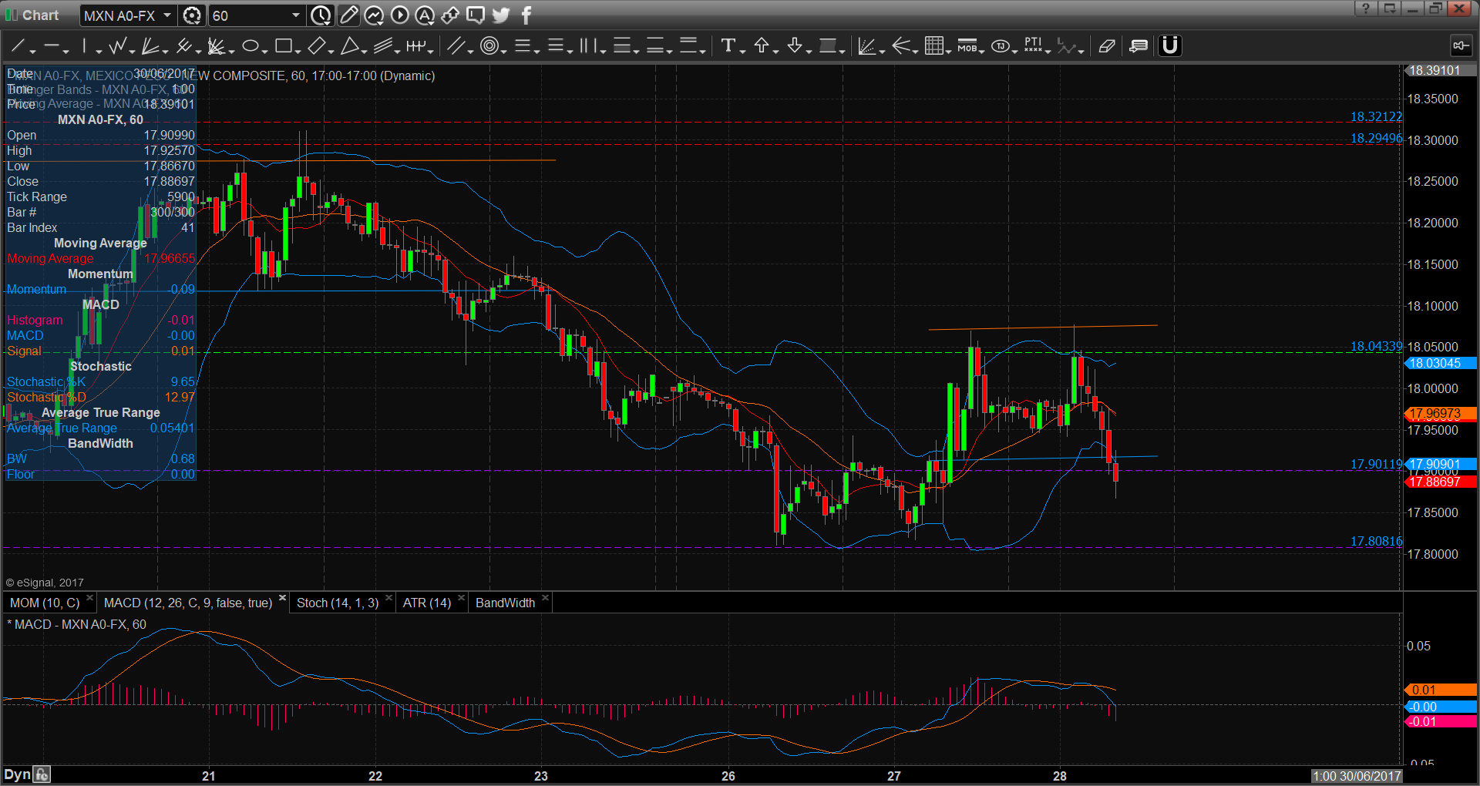1480x786 pixels.
Task: Expand the PTI tool options arrow
Action: [1048, 51]
